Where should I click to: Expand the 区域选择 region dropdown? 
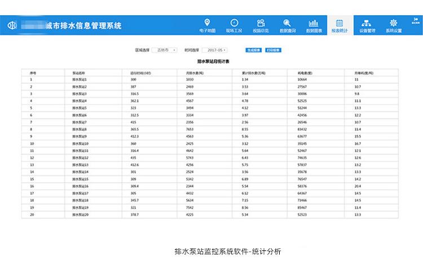click(x=165, y=50)
